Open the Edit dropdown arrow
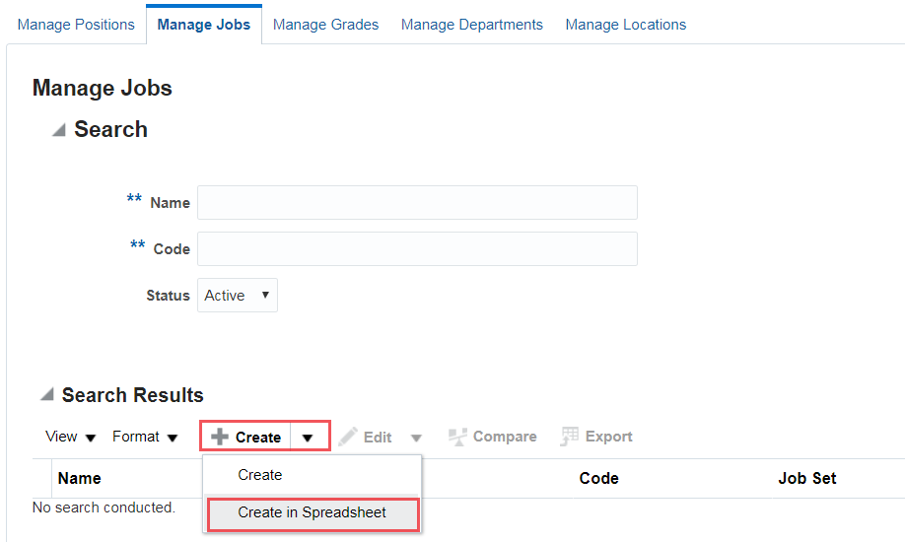 point(416,439)
